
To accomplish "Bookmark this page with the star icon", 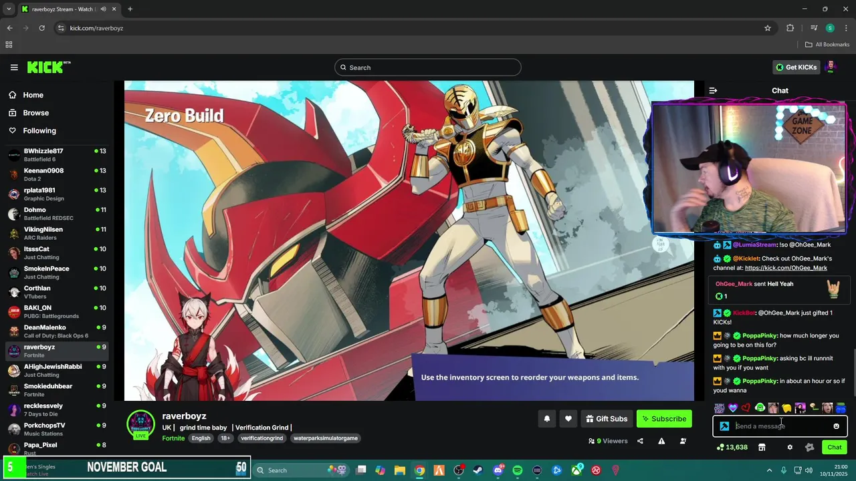I will [768, 28].
